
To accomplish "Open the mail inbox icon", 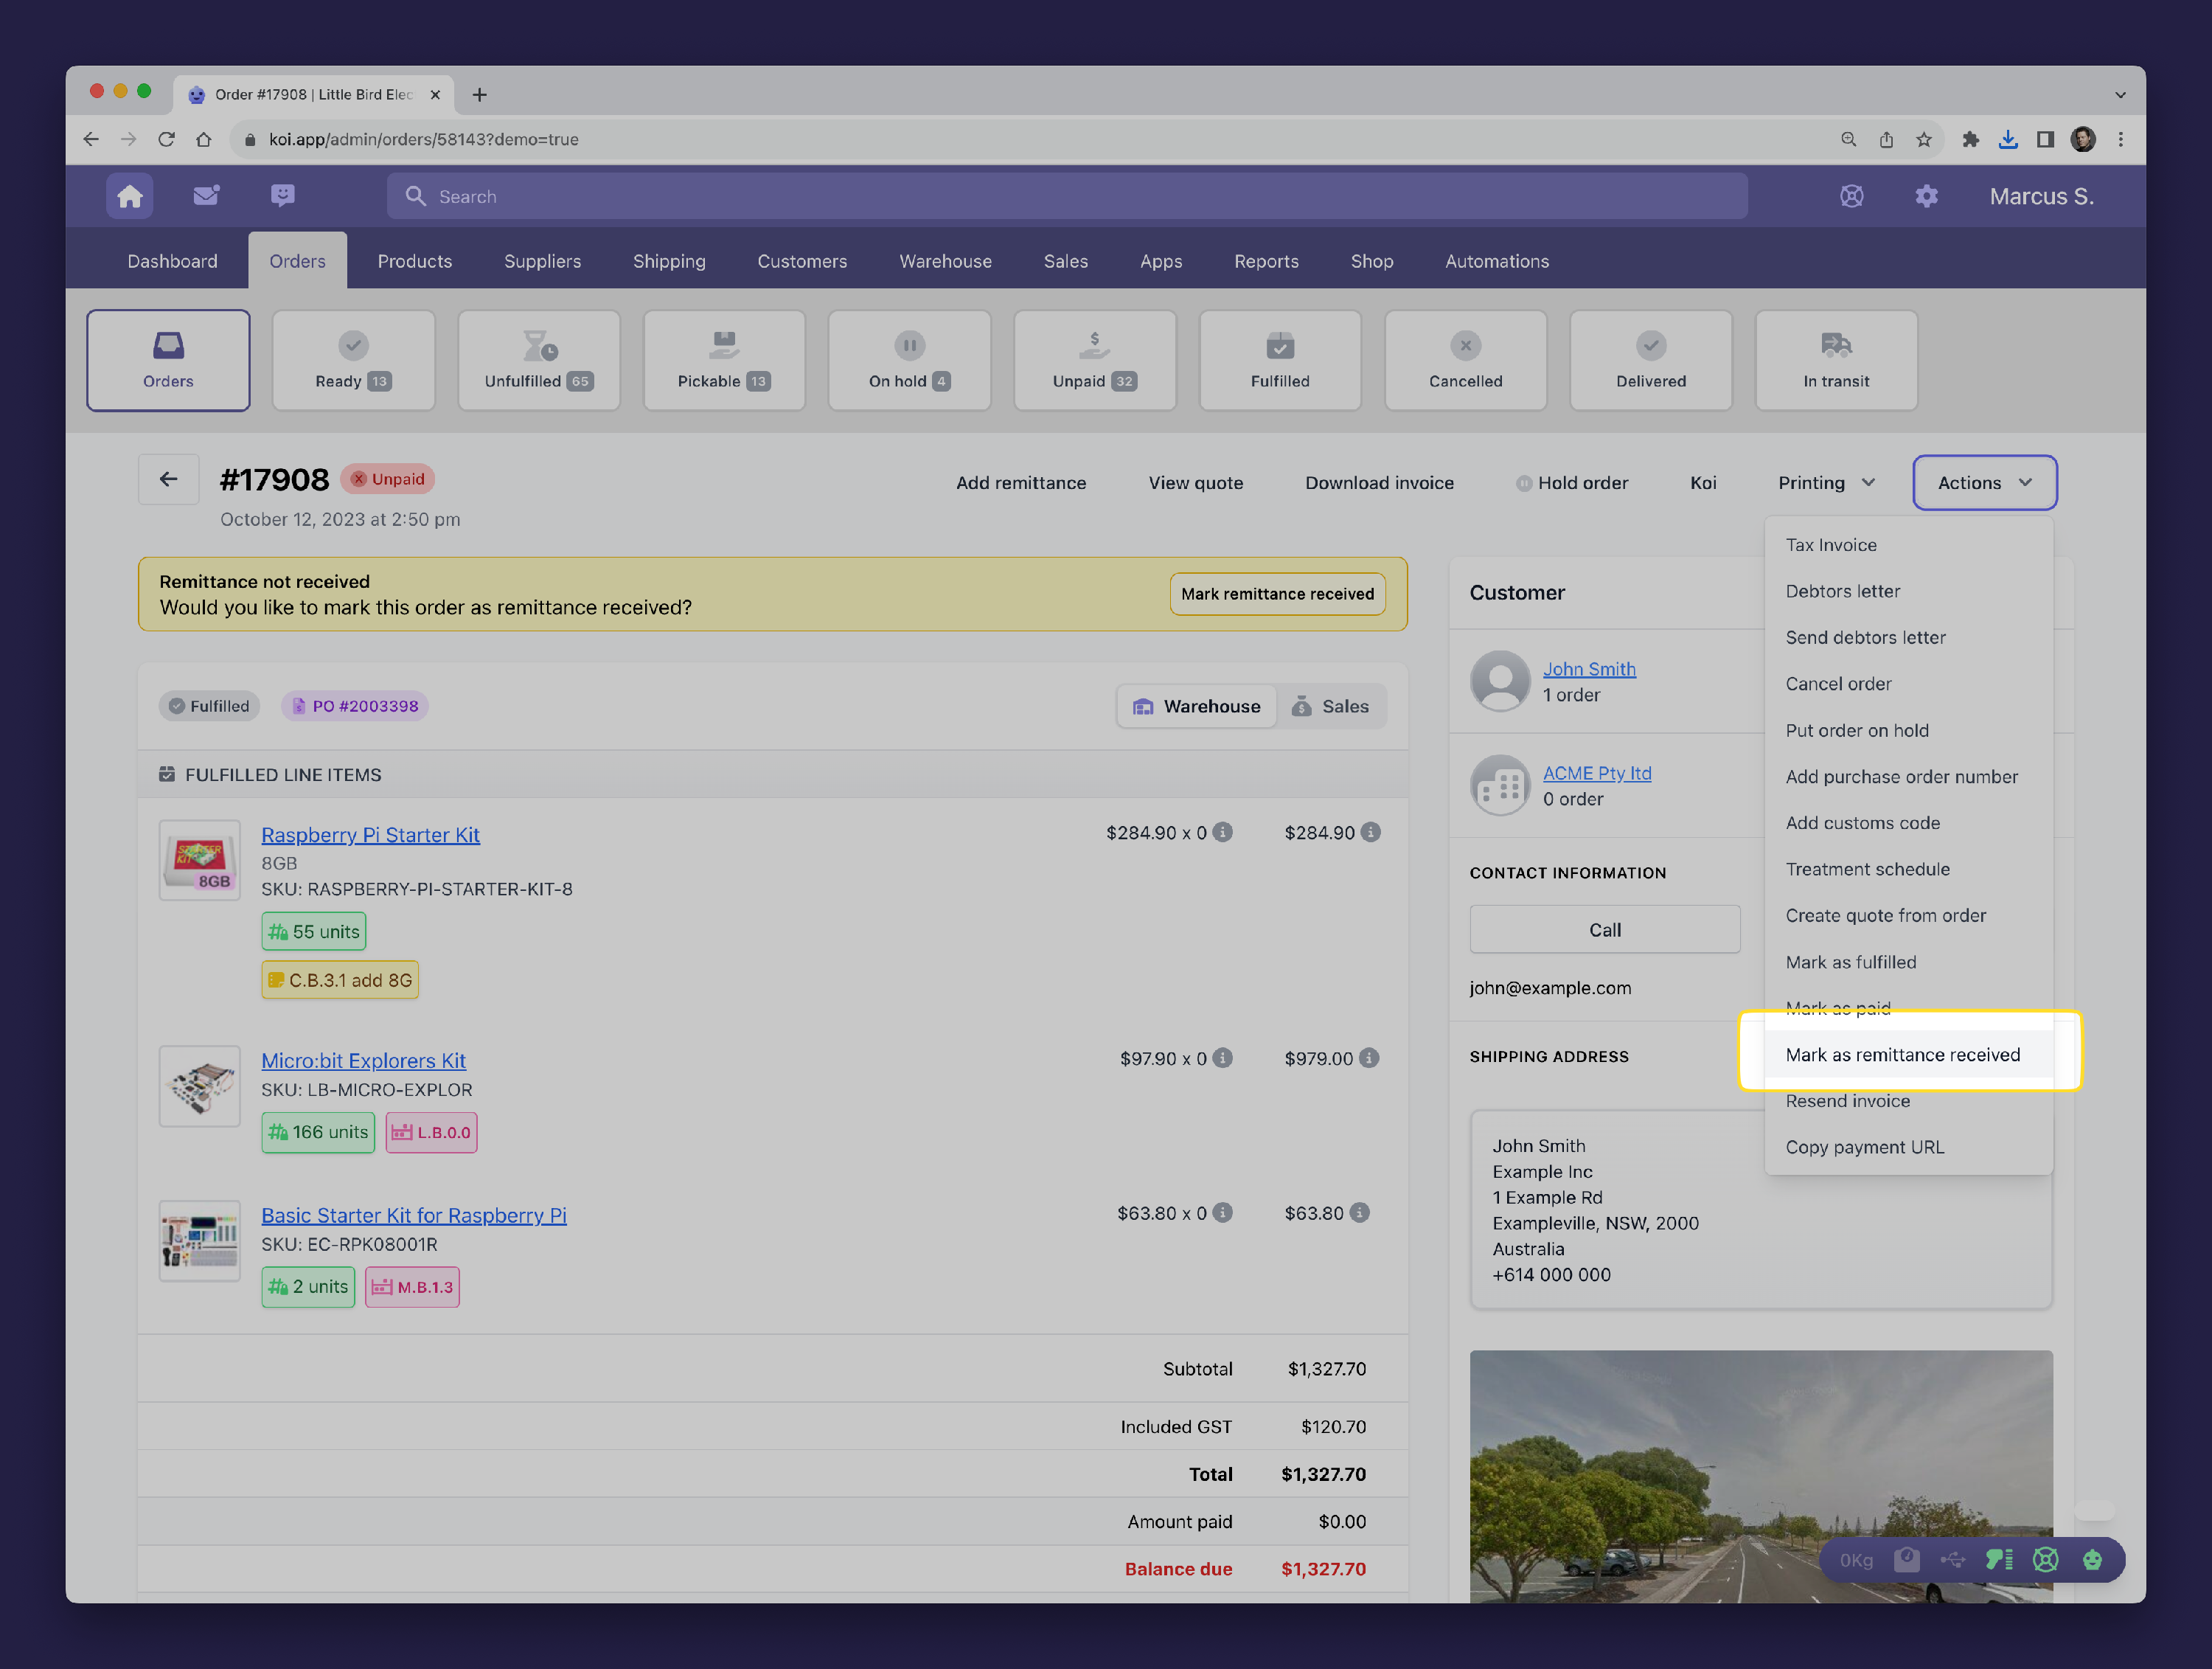I will click(x=206, y=196).
